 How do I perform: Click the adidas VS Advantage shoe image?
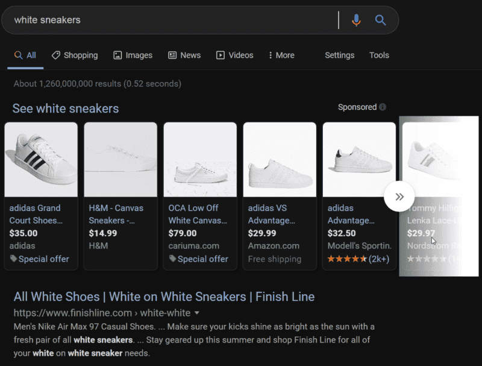pos(280,160)
